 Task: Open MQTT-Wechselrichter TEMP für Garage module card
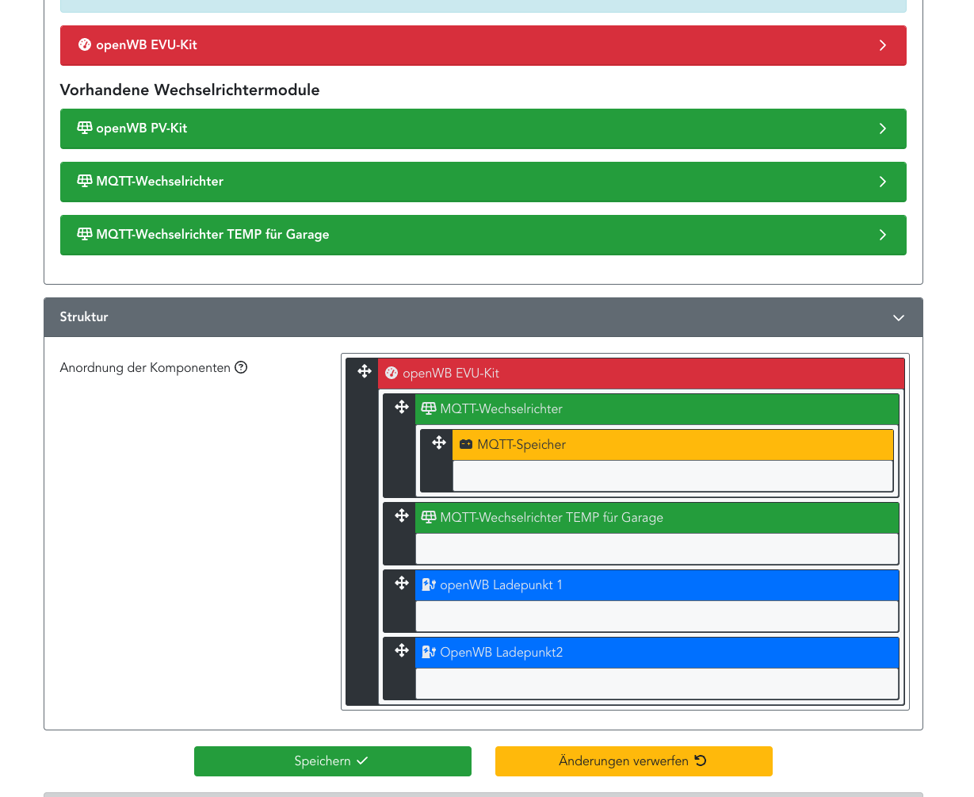(483, 235)
